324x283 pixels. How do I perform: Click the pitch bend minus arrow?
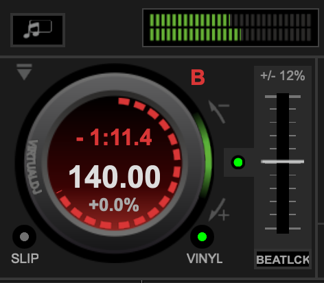click(x=218, y=112)
